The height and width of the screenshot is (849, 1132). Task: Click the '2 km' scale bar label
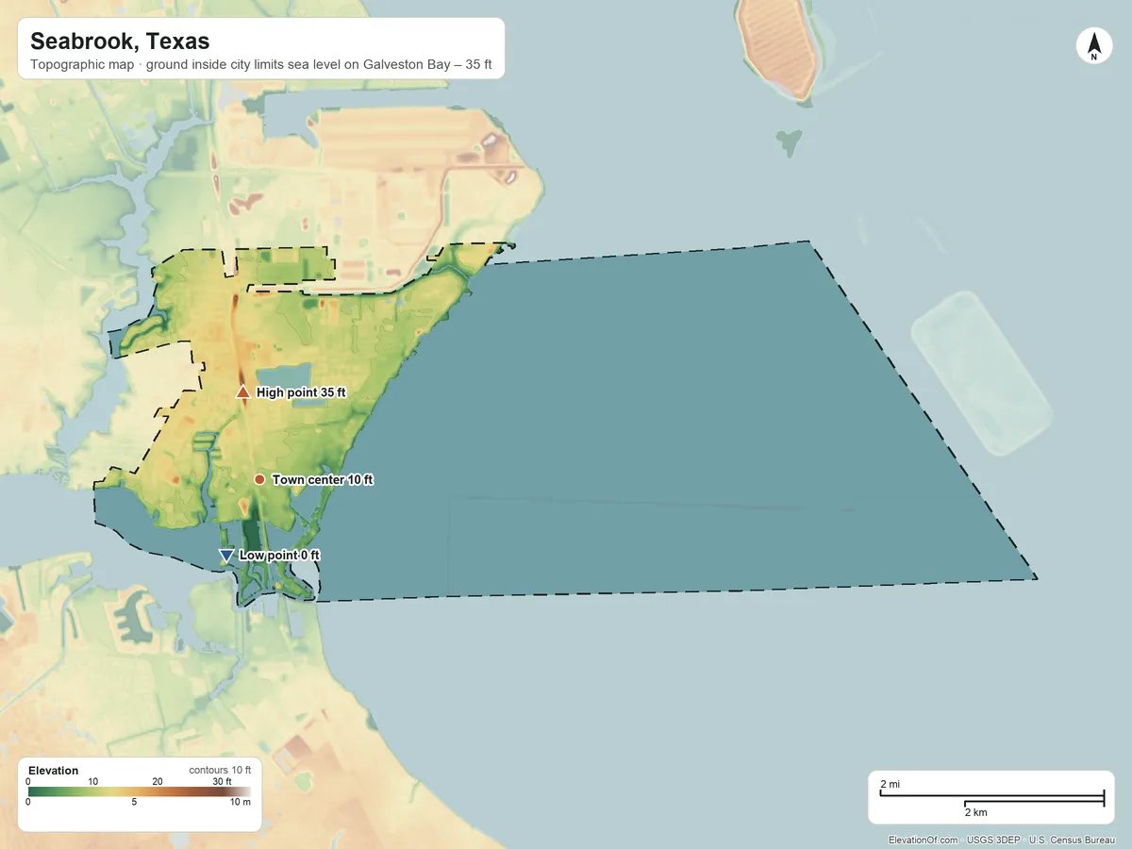point(975,812)
